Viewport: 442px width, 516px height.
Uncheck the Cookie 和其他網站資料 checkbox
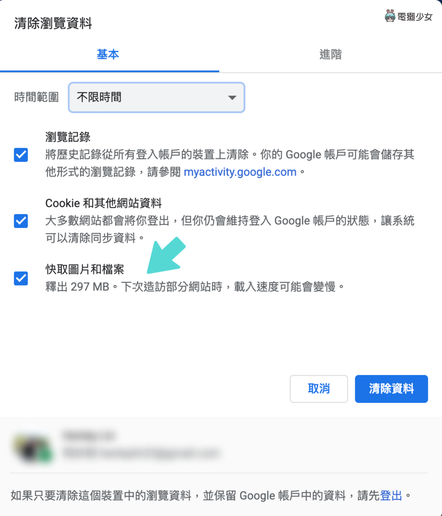point(21,221)
